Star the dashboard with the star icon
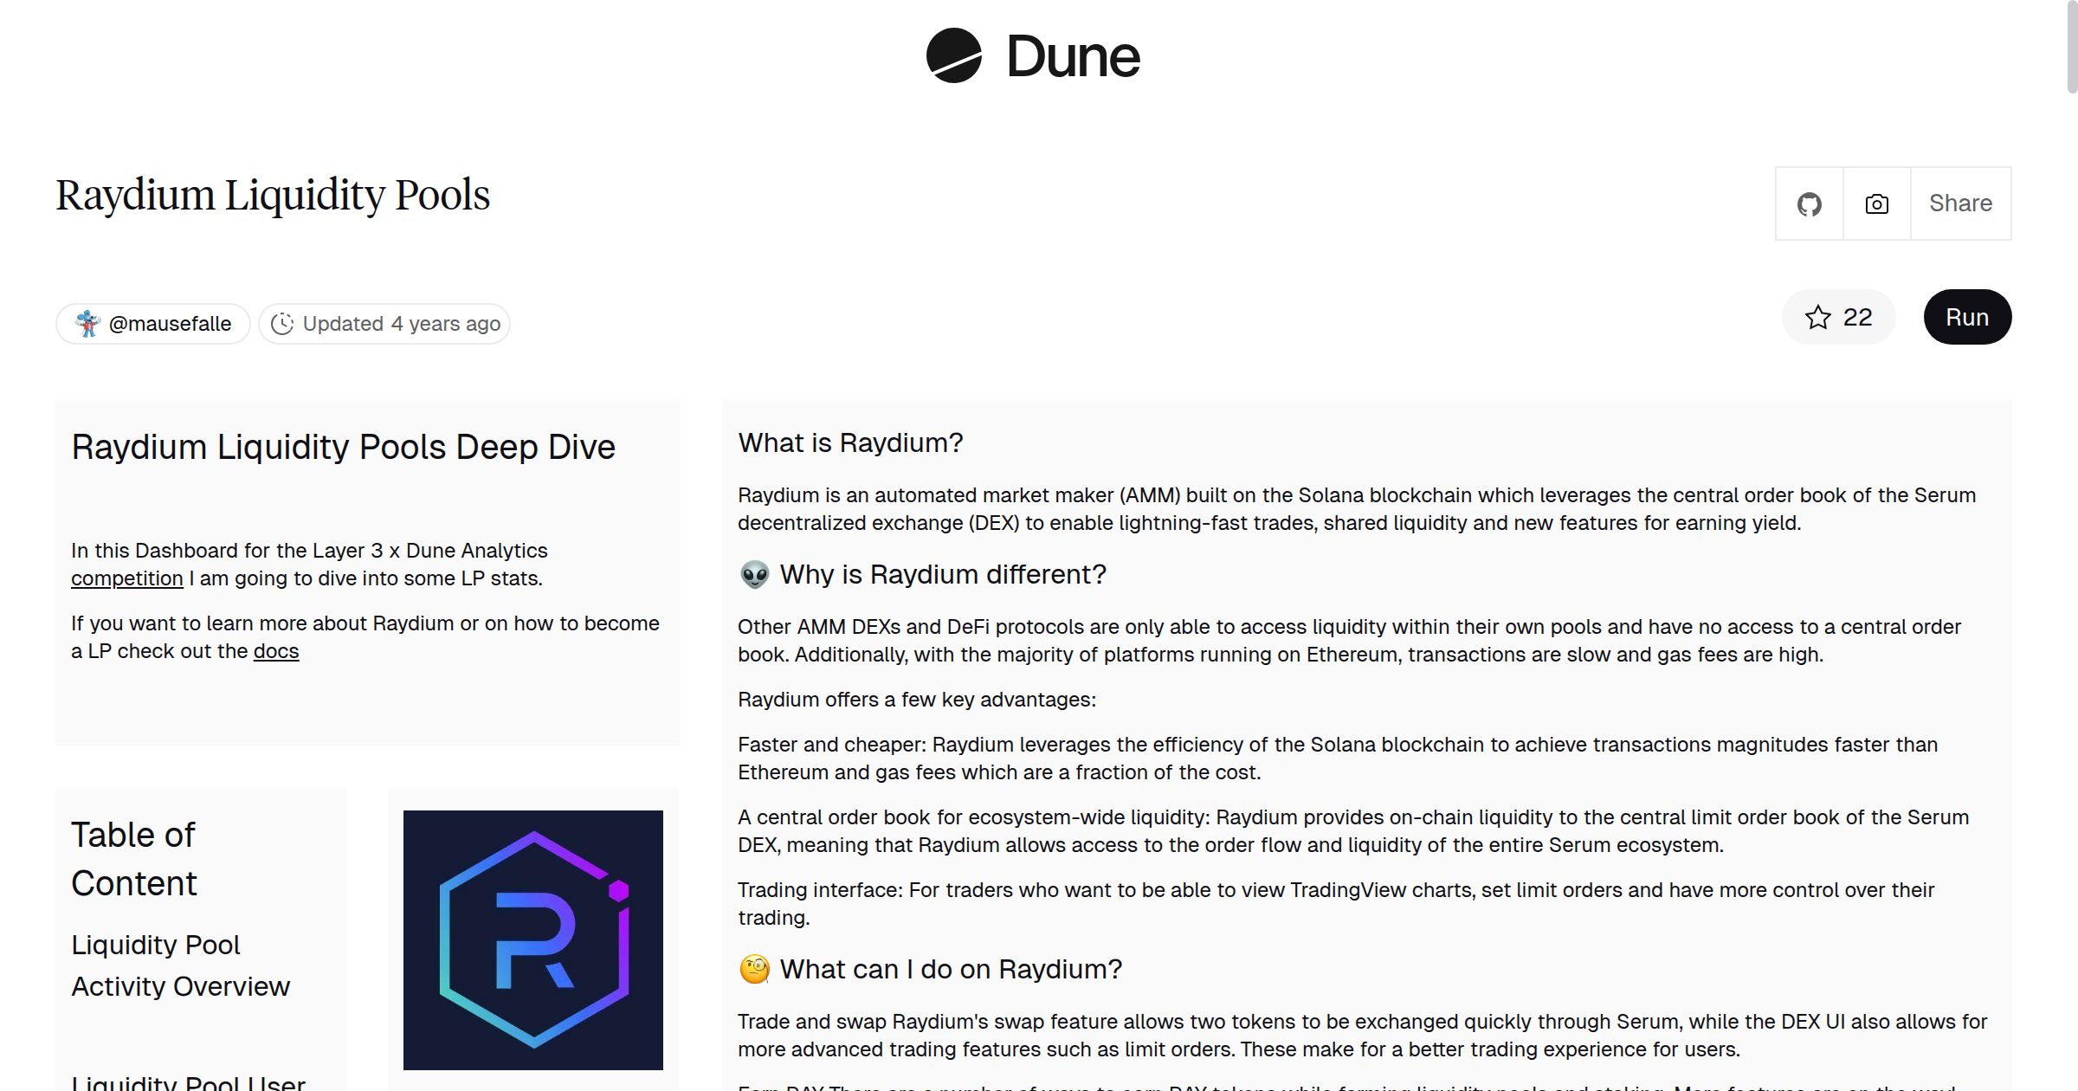This screenshot has width=2078, height=1091. click(1819, 317)
